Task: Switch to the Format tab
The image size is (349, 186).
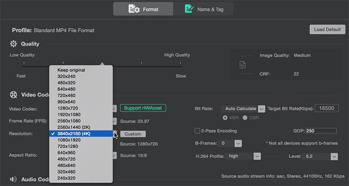Action: click(143, 9)
